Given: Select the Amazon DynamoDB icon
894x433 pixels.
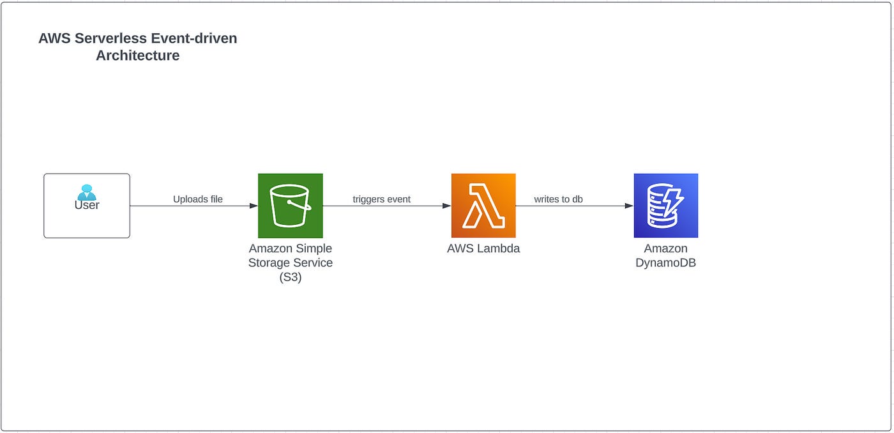Looking at the screenshot, I should coord(666,206).
